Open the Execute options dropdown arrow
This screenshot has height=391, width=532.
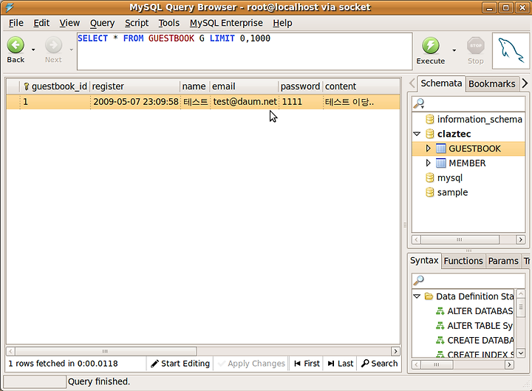pos(454,50)
